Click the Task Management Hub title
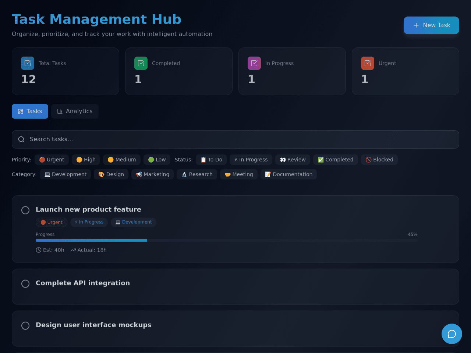471x353 pixels. coord(96,19)
